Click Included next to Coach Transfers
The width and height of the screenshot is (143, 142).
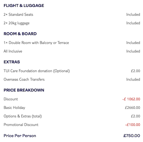(133, 79)
